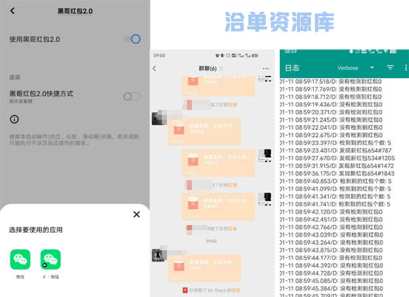Go back from the 群聊(6) chat

tap(155, 69)
